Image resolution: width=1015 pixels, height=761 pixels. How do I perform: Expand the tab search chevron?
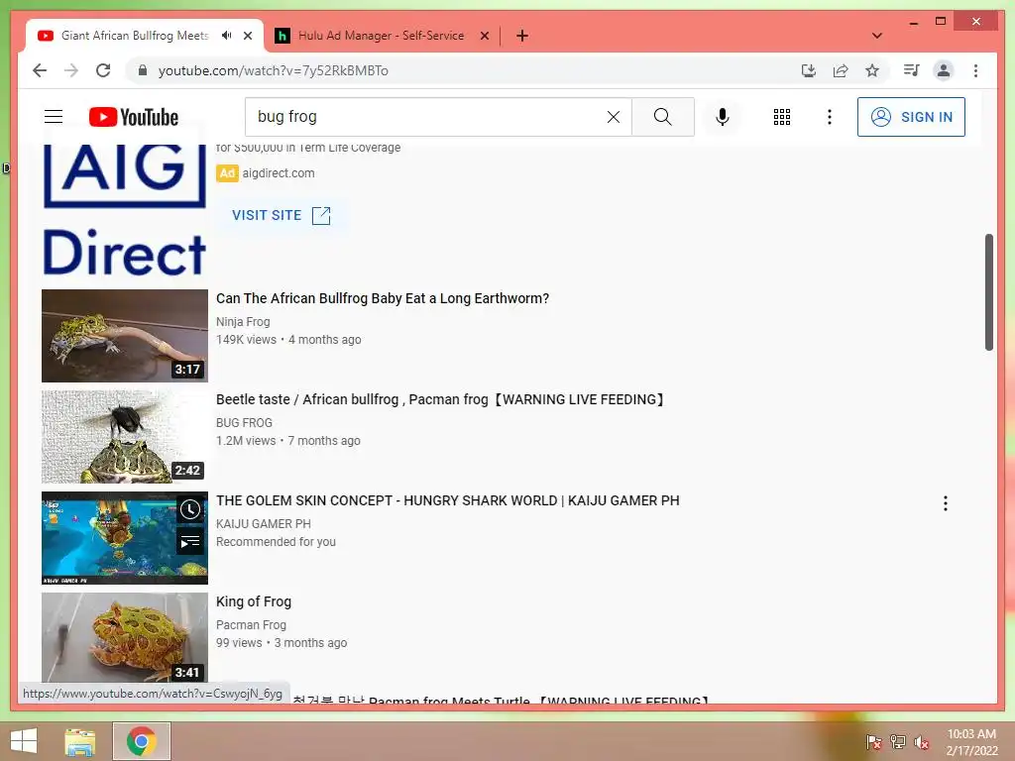[877, 36]
